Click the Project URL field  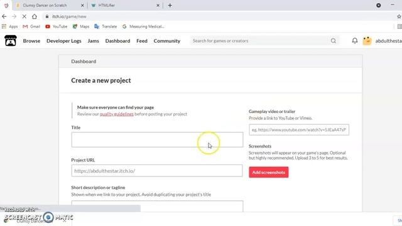pyautogui.click(x=157, y=171)
